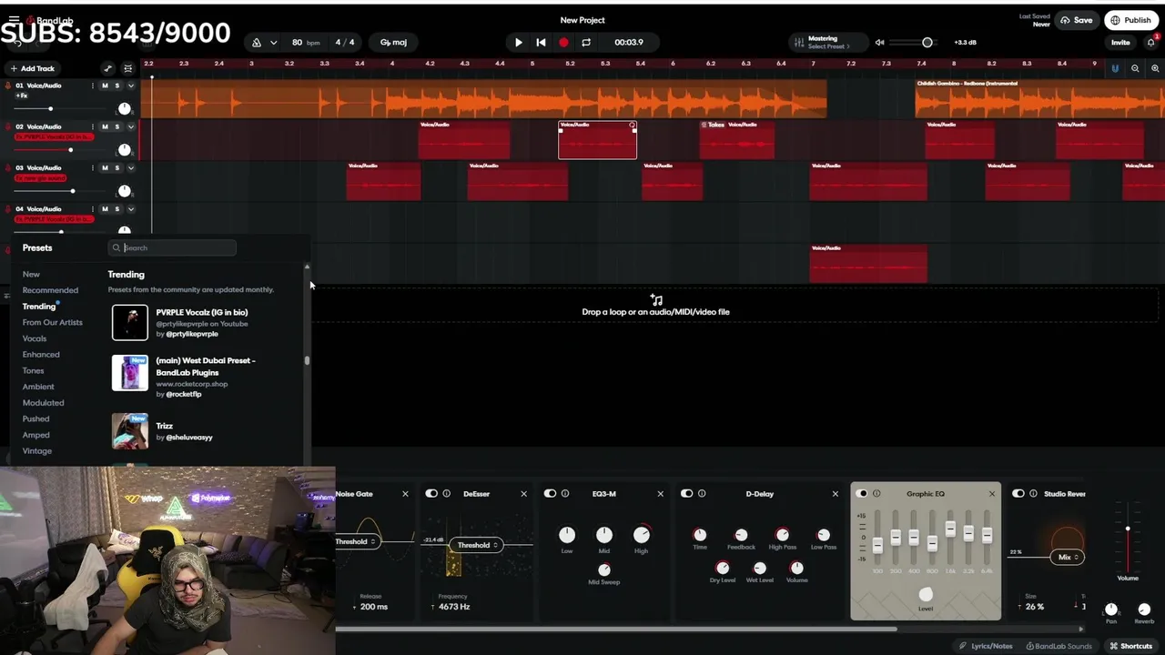Expand track 02 with its chevron

pos(131,126)
